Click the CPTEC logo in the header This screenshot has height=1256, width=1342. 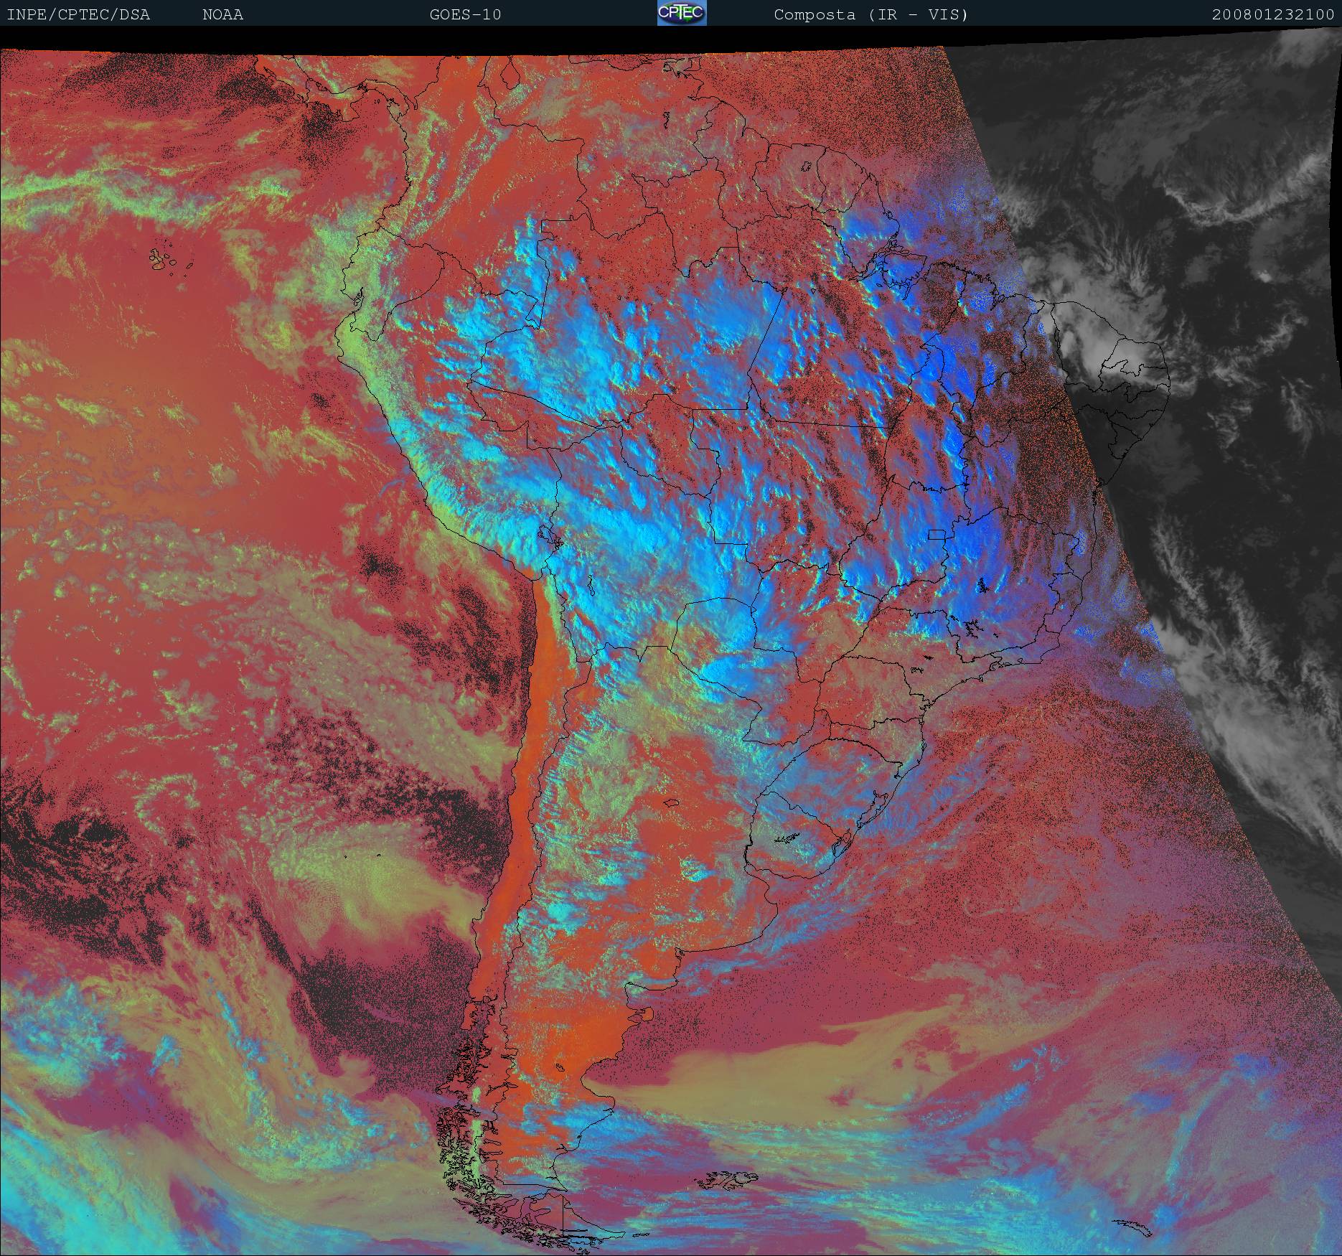pos(681,14)
